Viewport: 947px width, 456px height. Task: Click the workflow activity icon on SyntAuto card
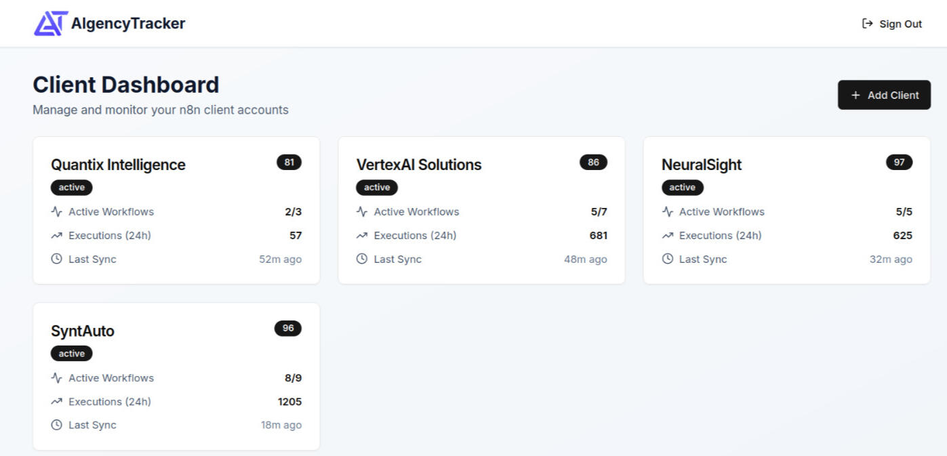[x=57, y=377]
